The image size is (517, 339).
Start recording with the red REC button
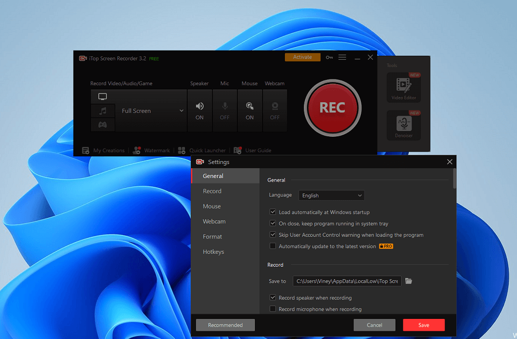point(332,108)
